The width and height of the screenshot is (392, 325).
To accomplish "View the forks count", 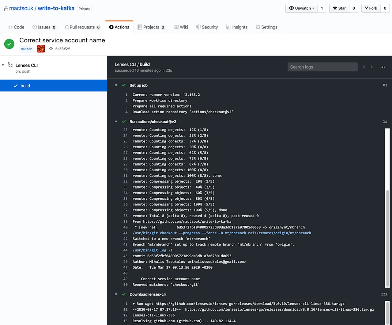I will click(x=385, y=8).
